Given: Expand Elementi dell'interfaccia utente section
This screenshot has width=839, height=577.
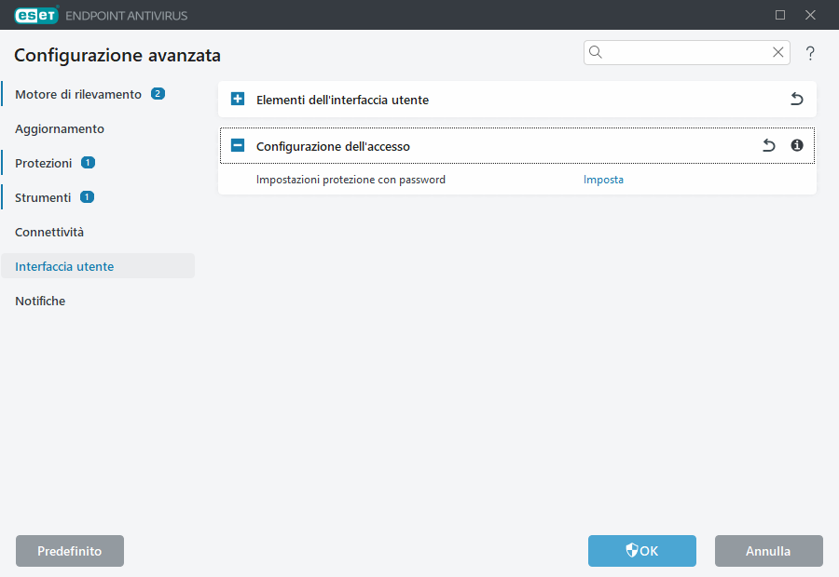Looking at the screenshot, I should (238, 100).
